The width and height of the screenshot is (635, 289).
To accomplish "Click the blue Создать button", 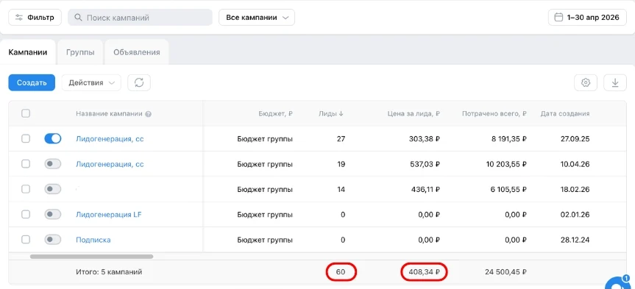I will tap(32, 82).
